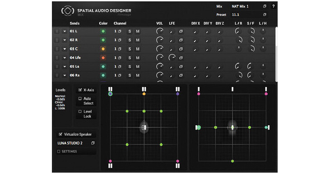
Task: Mute the 04 Lfe send
Action: click(x=138, y=58)
